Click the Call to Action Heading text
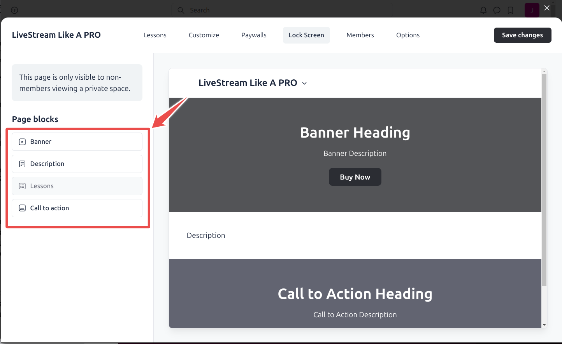Screen dimensions: 562x344 coord(355,294)
